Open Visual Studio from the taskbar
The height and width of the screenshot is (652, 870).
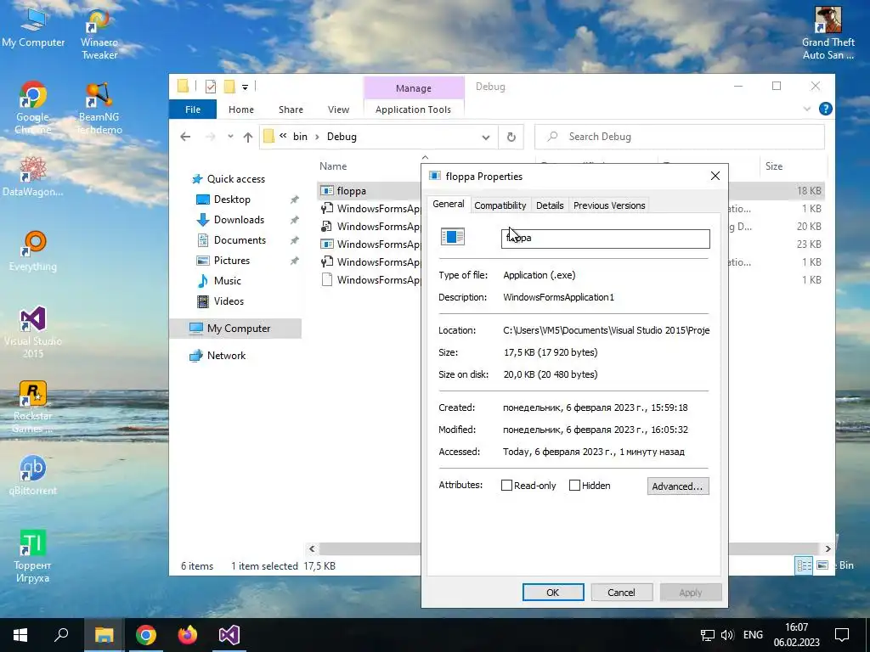coord(229,635)
